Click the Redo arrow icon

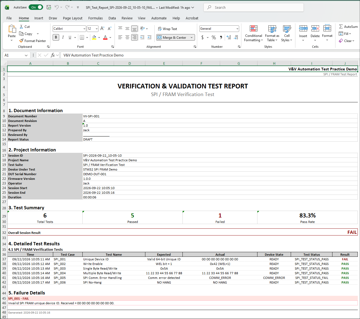click(67, 7)
